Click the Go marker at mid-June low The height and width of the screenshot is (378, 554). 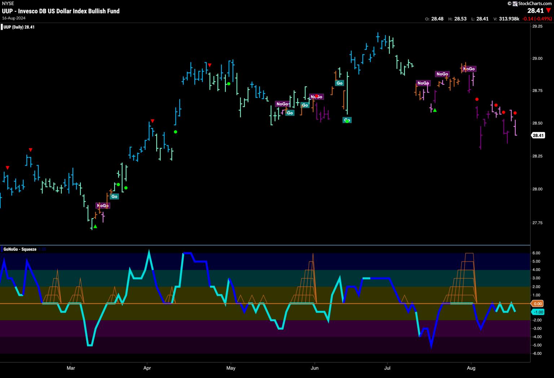pyautogui.click(x=347, y=120)
